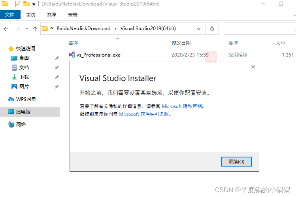Click the address bar chevron before BaiduNetdiskDownload
Screen dimensions: 296x197
click(x=52, y=28)
